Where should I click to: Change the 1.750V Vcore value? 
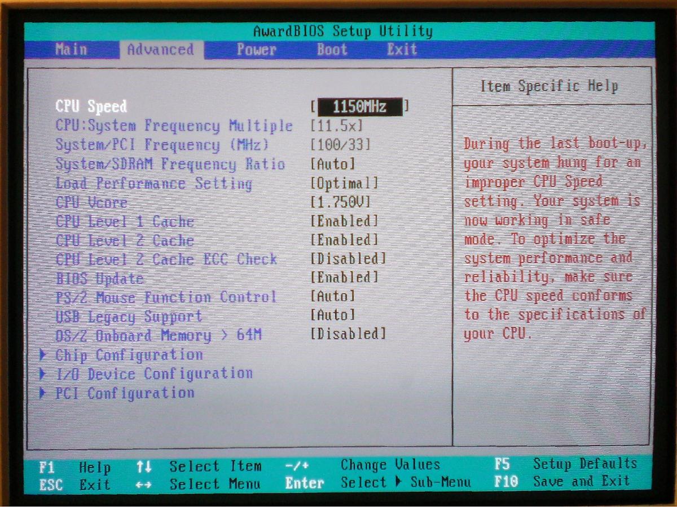(x=341, y=202)
